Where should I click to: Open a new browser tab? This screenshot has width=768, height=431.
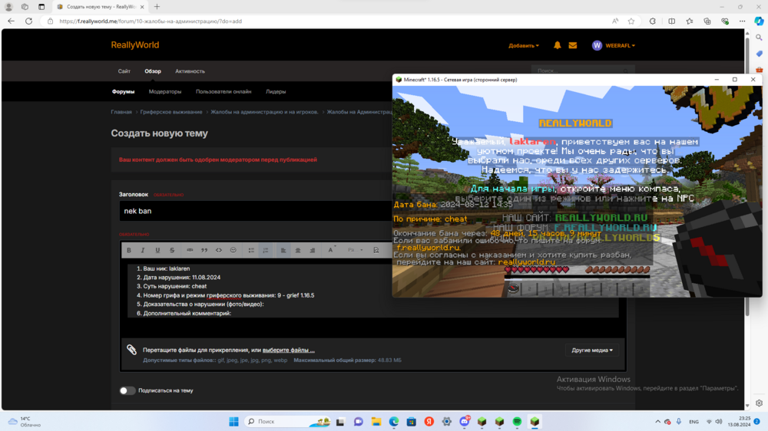click(x=157, y=7)
